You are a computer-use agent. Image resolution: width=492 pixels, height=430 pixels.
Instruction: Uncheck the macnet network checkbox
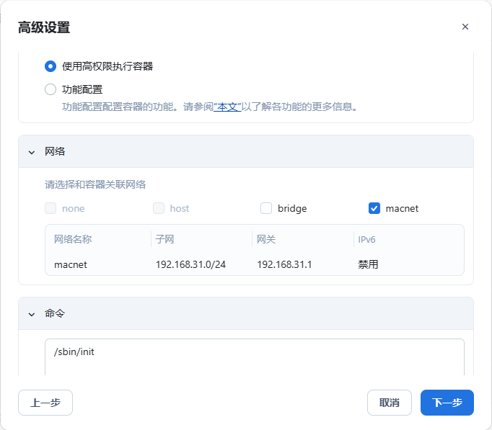pos(374,208)
